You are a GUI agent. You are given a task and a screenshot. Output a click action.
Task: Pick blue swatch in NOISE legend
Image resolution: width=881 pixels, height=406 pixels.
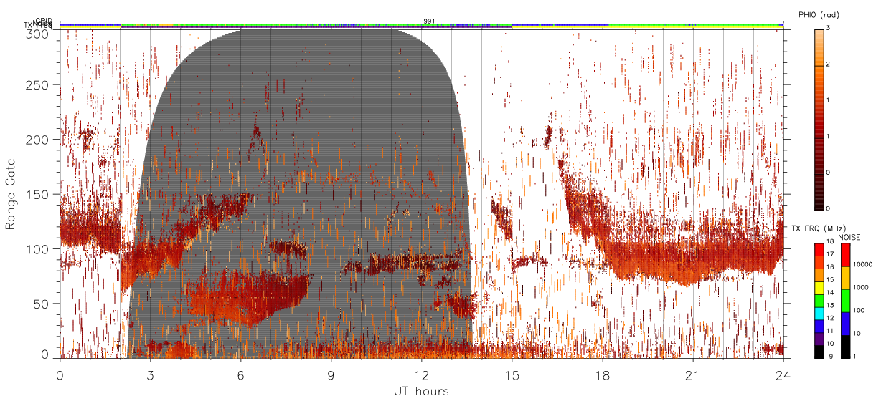(845, 324)
